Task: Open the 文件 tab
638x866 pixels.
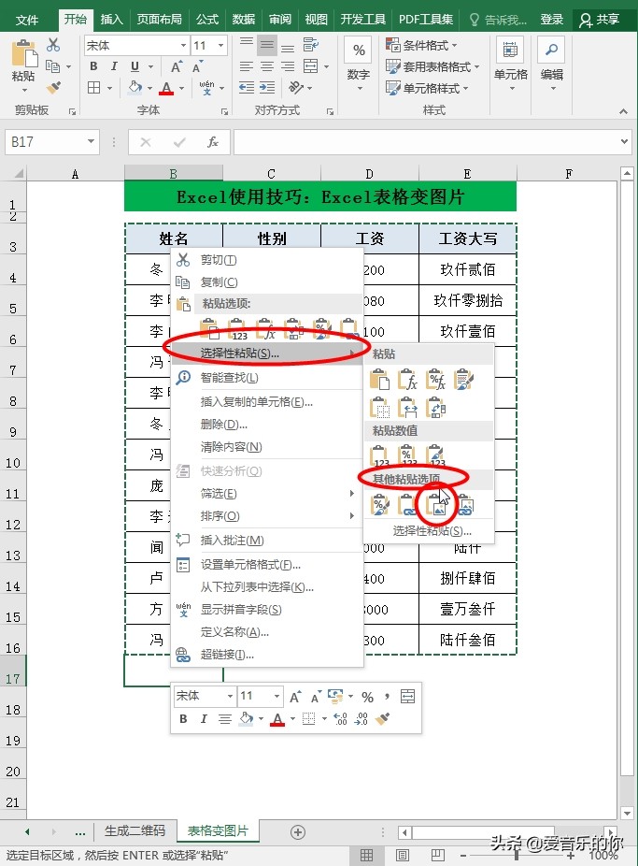Action: [x=27, y=20]
